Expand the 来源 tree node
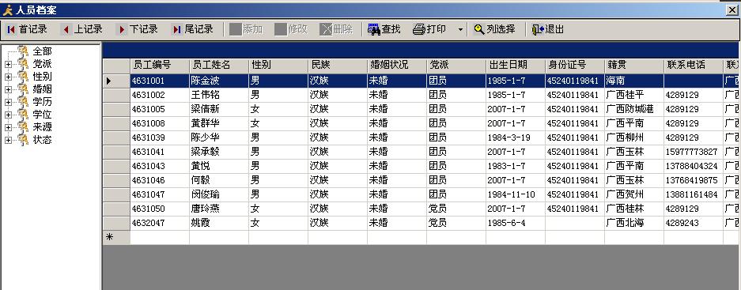The height and width of the screenshot is (290, 741). (x=8, y=128)
